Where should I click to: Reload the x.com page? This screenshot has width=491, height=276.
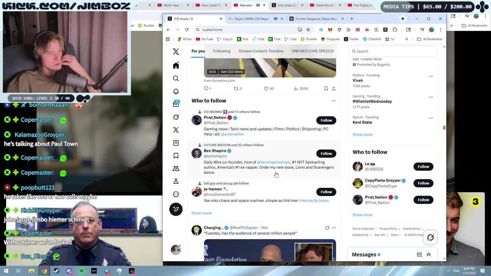pyautogui.click(x=186, y=30)
